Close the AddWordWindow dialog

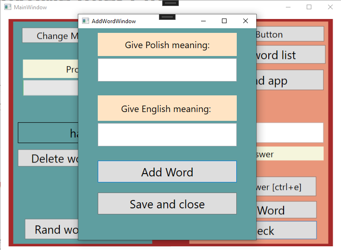[x=246, y=21]
